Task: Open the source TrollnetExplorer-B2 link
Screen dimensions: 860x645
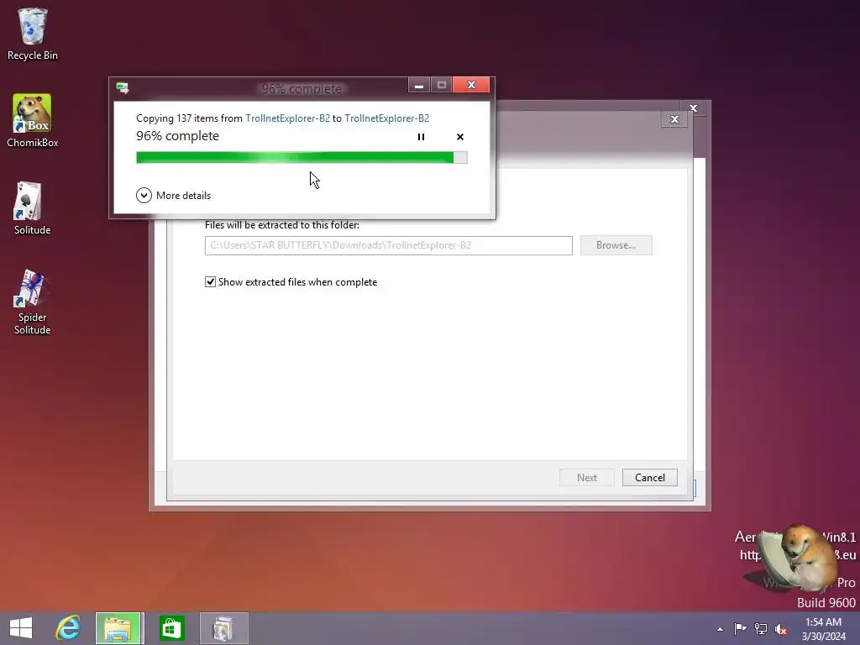Action: pos(287,118)
